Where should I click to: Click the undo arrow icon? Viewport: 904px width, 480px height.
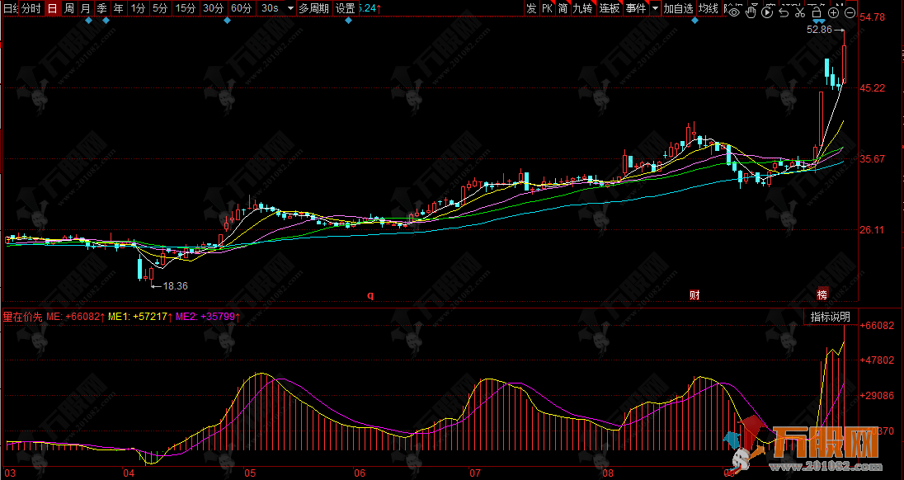[784, 12]
